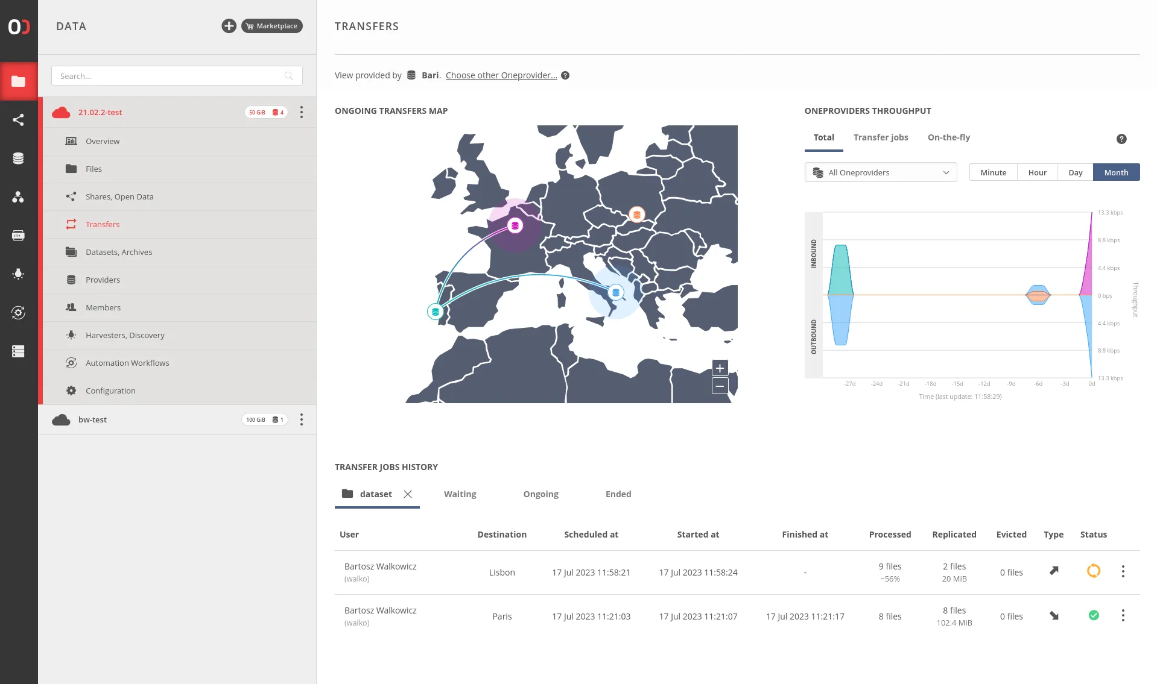This screenshot has width=1157, height=684.
Task: Open the Marketplace button
Action: (272, 26)
